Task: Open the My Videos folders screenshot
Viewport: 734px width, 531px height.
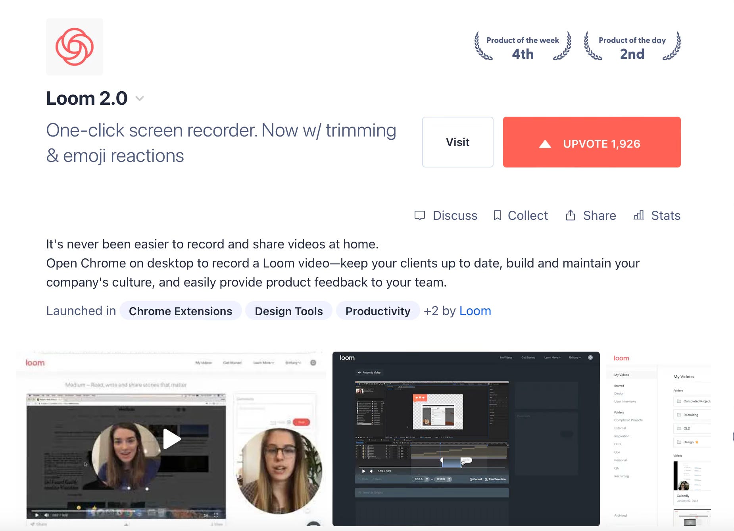Action: pos(659,439)
